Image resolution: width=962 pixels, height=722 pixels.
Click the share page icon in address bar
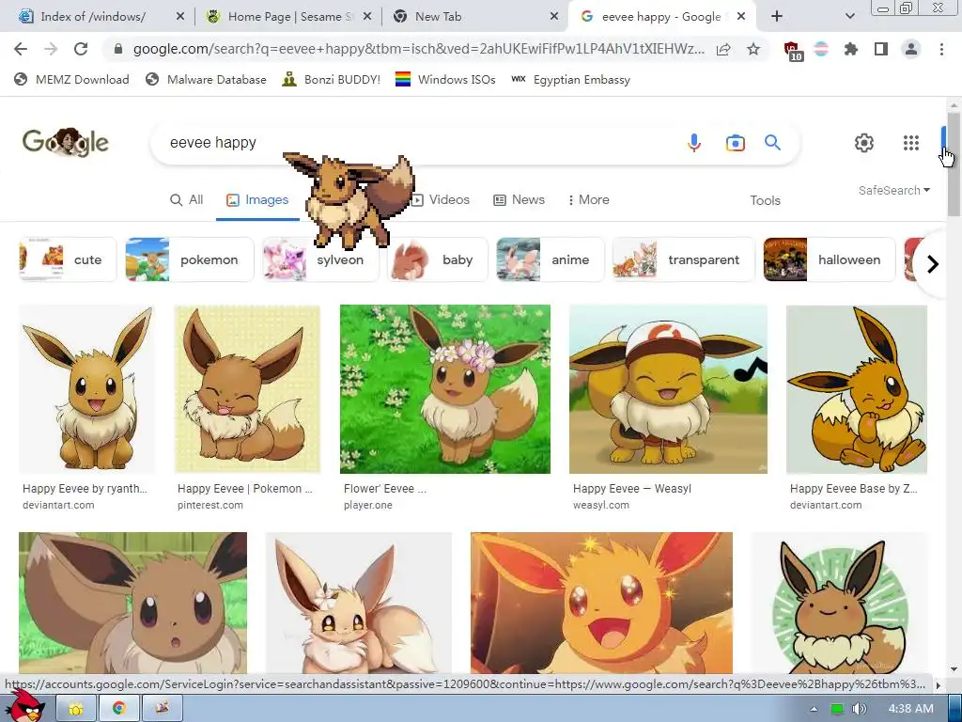click(x=723, y=49)
